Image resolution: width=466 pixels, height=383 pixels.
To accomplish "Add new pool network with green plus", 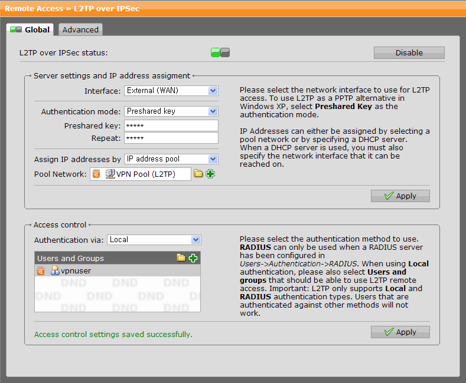I will [210, 174].
